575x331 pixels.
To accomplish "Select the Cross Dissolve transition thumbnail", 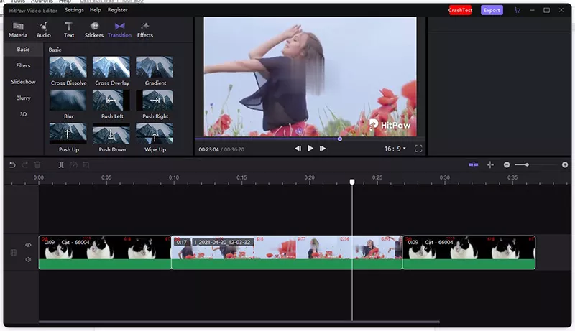I will [x=68, y=67].
